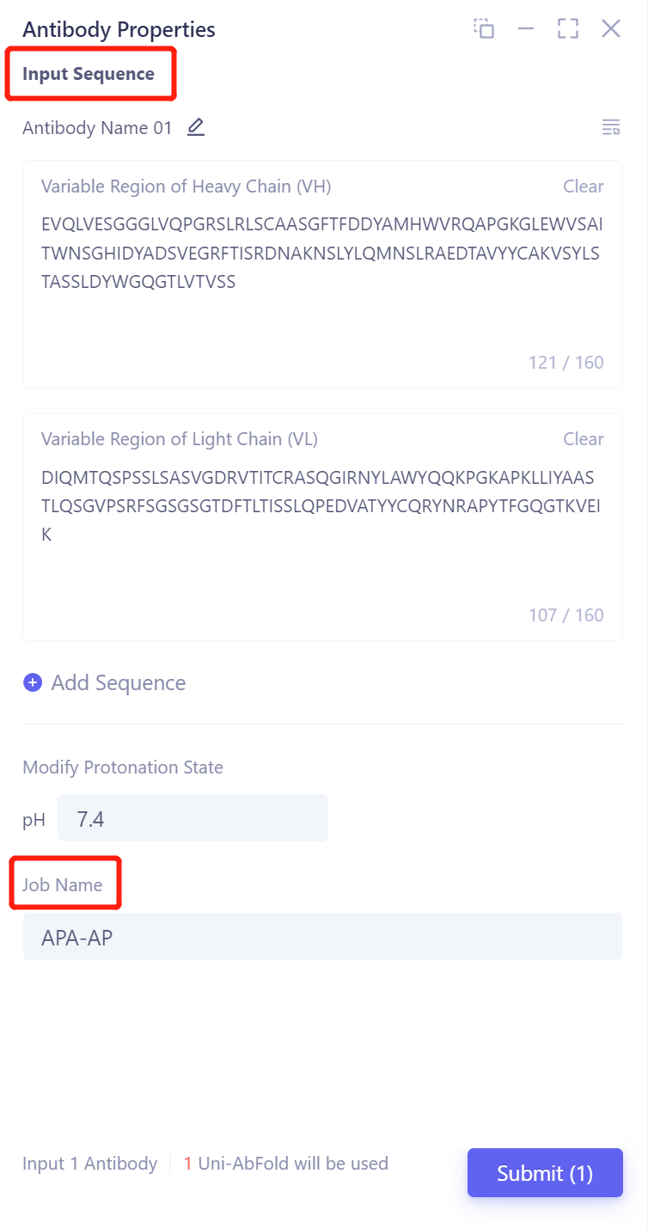
Task: Click the pop-out panel icon
Action: point(484,28)
